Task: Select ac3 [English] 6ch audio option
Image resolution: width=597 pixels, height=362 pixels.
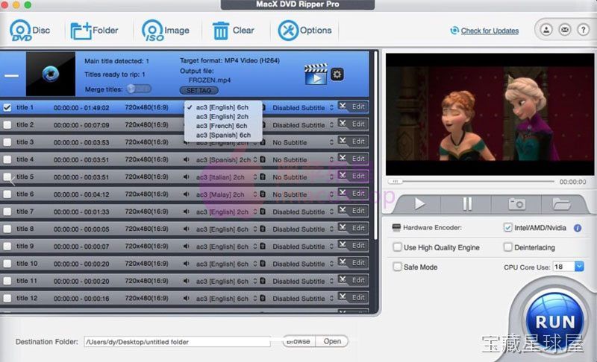Action: tap(222, 107)
